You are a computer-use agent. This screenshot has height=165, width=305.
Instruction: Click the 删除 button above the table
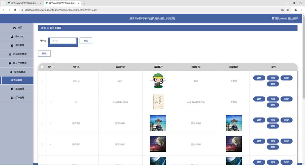tap(44, 53)
